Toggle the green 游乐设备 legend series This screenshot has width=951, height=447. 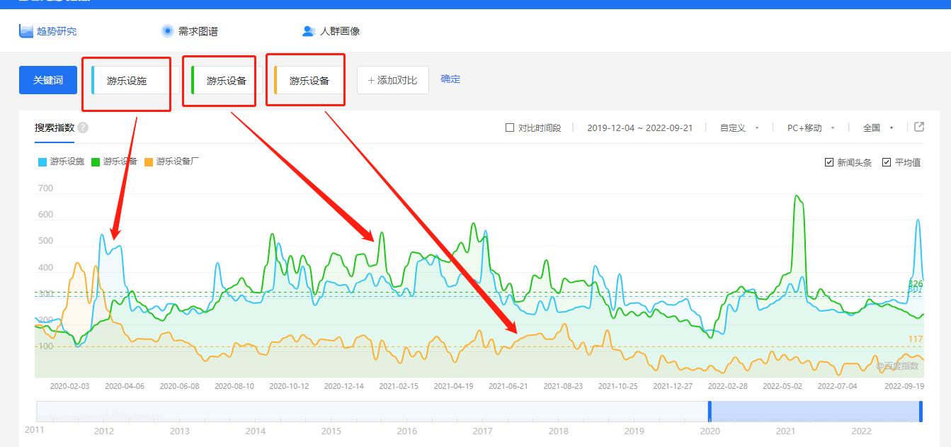[x=115, y=162]
